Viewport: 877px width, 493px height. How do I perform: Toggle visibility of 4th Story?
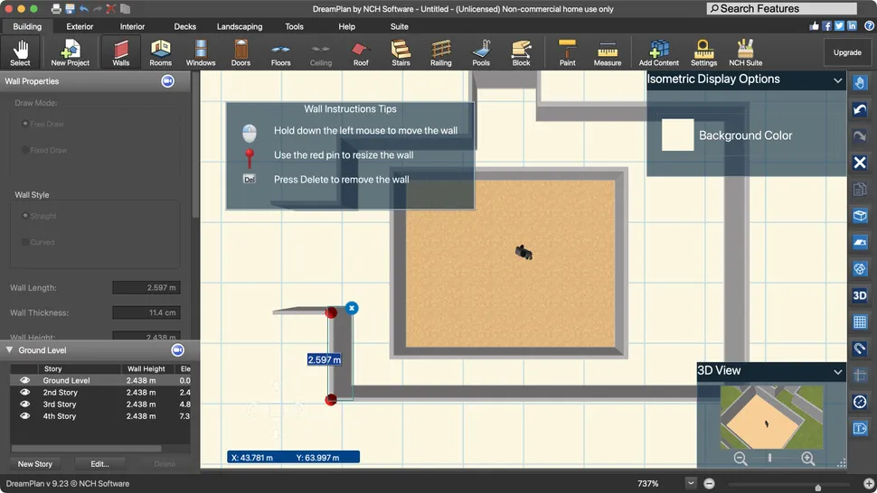25,416
